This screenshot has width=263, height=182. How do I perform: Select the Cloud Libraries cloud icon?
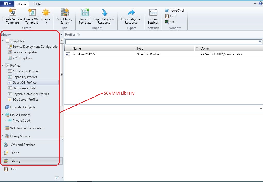pos(7,115)
